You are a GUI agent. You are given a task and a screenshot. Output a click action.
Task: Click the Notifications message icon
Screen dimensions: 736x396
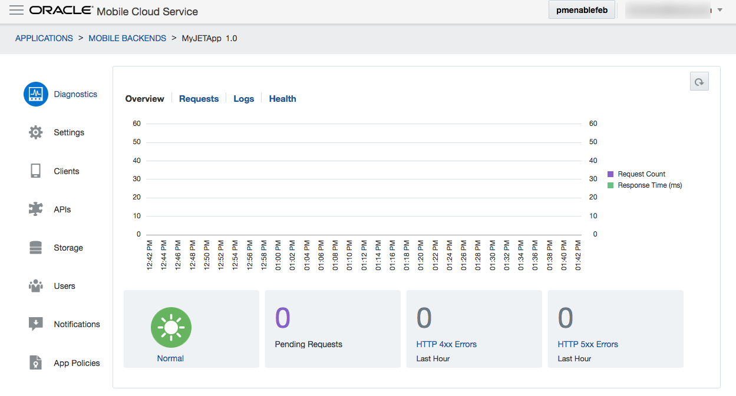point(36,324)
